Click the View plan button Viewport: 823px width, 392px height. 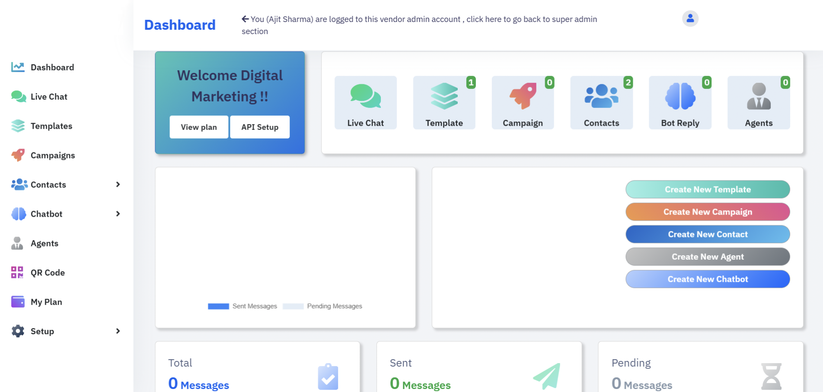click(199, 127)
